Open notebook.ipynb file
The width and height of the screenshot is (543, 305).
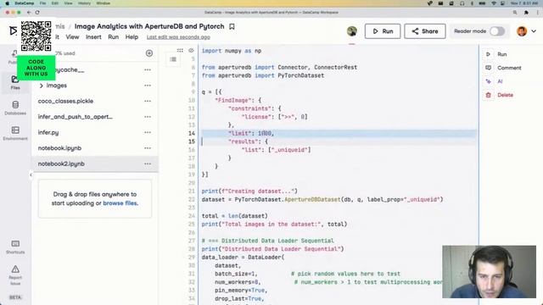59,148
